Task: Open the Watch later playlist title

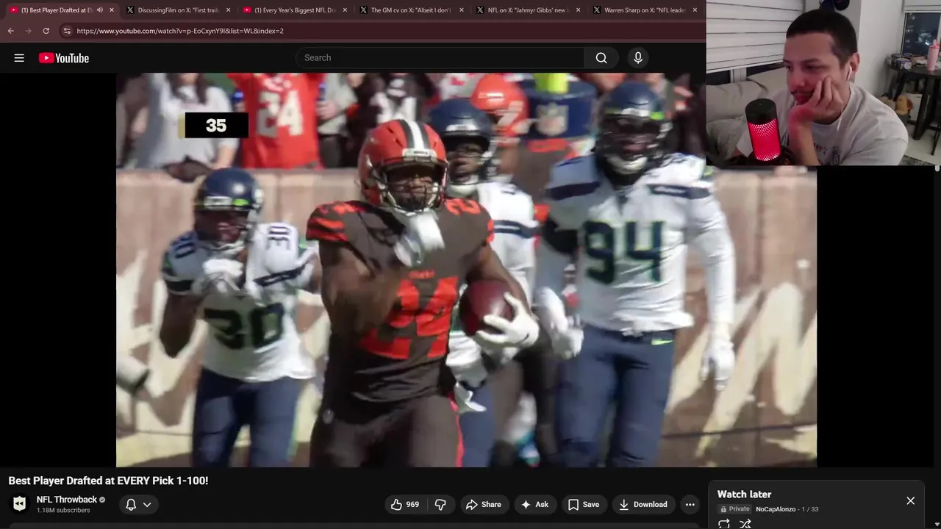Action: click(x=744, y=494)
